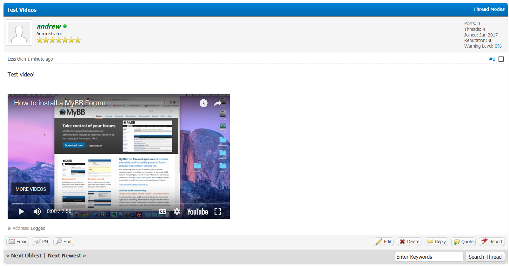Edit this post
This screenshot has width=509, height=266.
[384, 242]
